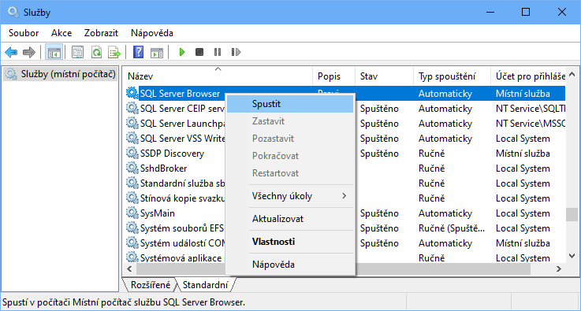Open the blue Help question-mark icon

138,52
